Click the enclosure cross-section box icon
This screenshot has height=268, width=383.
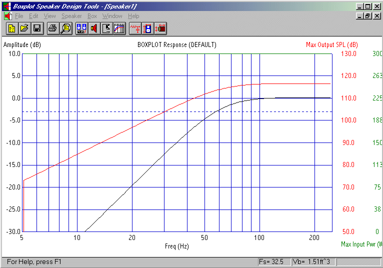tap(107, 28)
